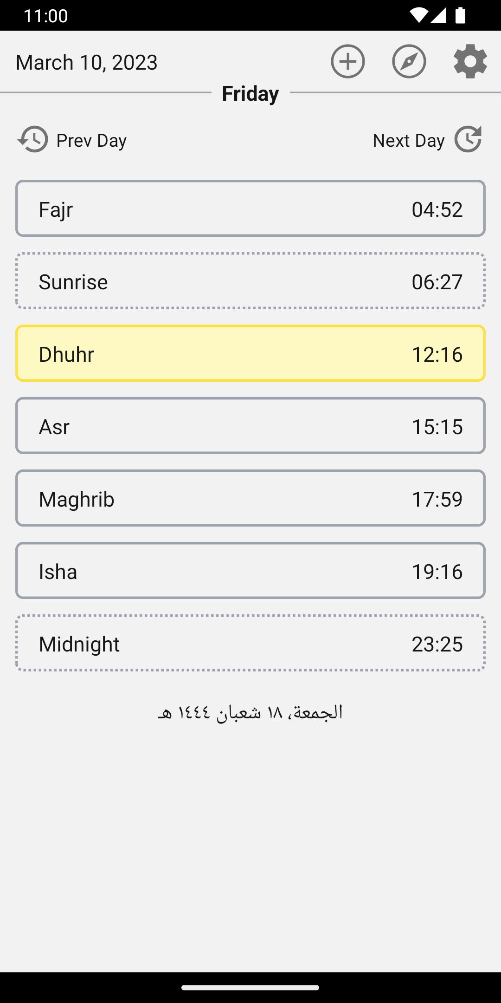The image size is (501, 1003).
Task: Tap the plus circle add icon
Action: tap(347, 61)
